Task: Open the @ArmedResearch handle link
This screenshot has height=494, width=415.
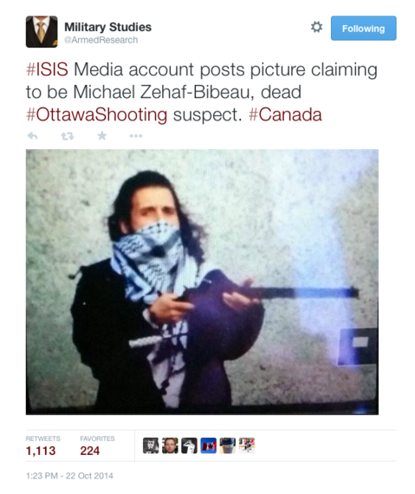Action: (101, 40)
